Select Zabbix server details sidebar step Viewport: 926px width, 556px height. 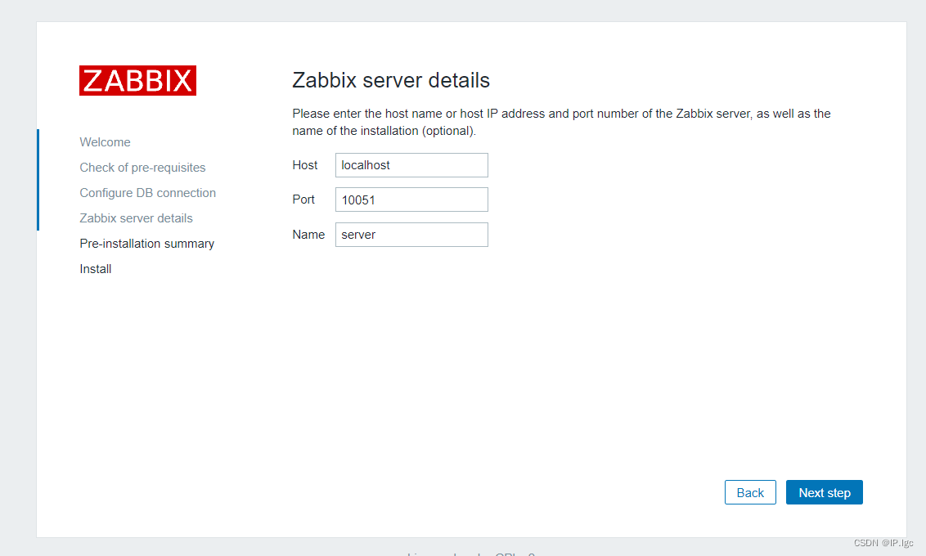click(x=137, y=218)
